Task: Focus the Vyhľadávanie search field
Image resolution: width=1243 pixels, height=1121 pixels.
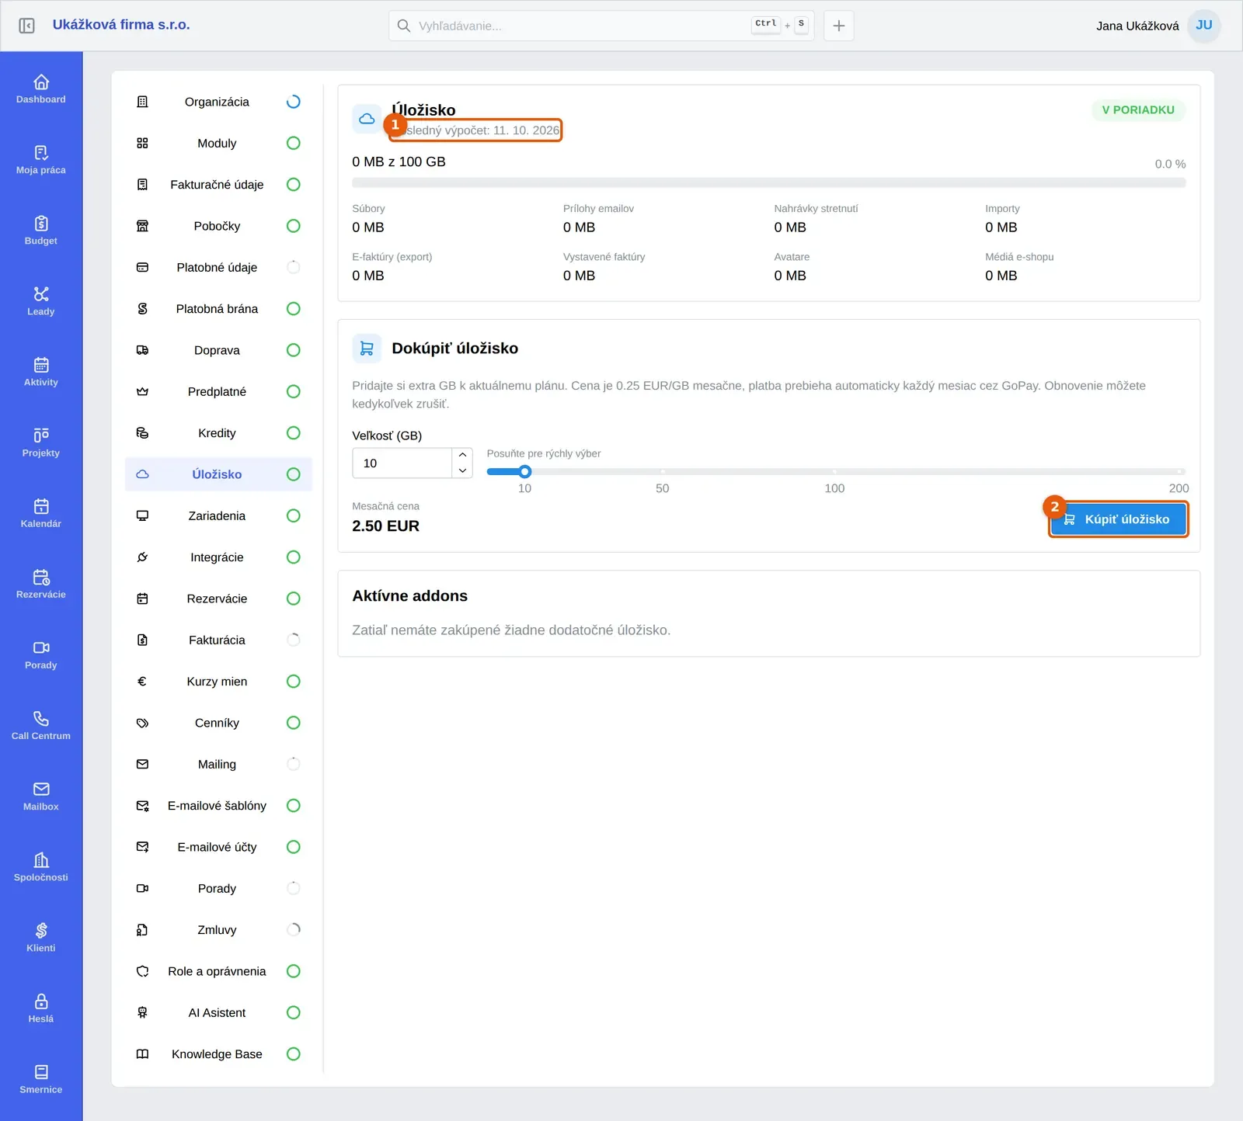Action: [x=583, y=26]
